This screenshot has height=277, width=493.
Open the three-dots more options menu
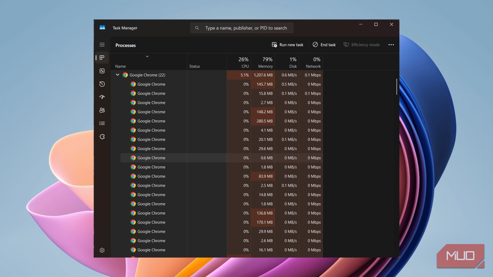391,45
